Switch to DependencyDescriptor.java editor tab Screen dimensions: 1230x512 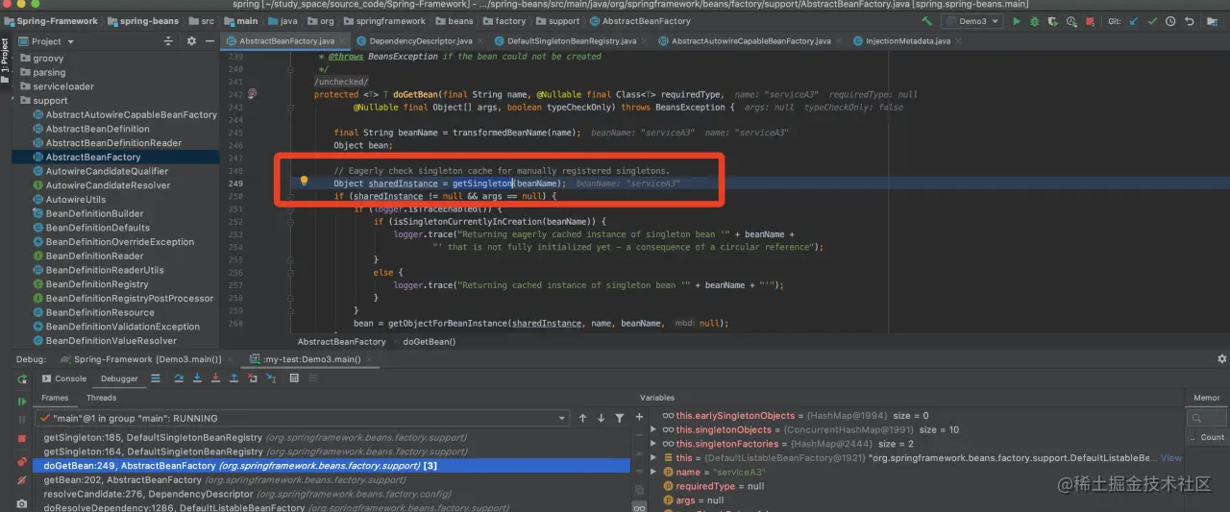(x=420, y=41)
